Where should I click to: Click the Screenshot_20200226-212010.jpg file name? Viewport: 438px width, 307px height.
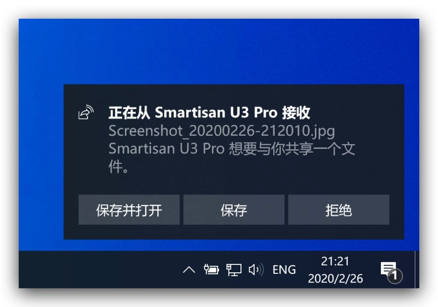222,131
